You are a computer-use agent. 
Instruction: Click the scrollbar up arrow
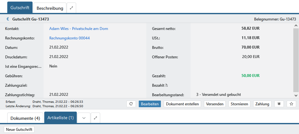(296, 26)
